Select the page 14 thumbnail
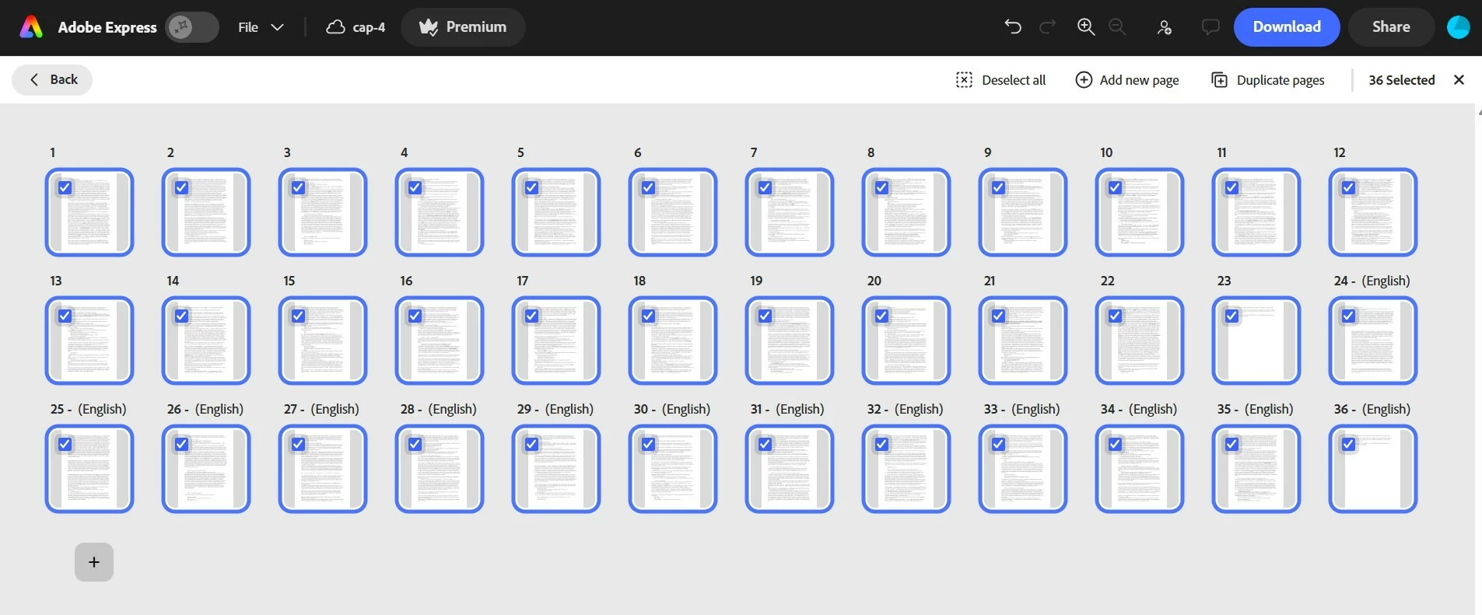The height and width of the screenshot is (615, 1482). [206, 341]
